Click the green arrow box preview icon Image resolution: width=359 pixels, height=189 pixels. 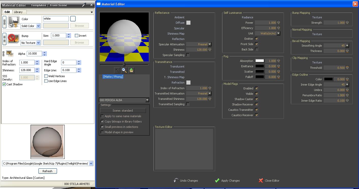point(131,70)
